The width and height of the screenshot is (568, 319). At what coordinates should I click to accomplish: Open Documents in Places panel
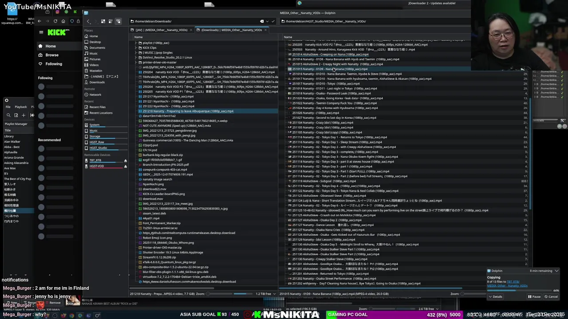[97, 48]
